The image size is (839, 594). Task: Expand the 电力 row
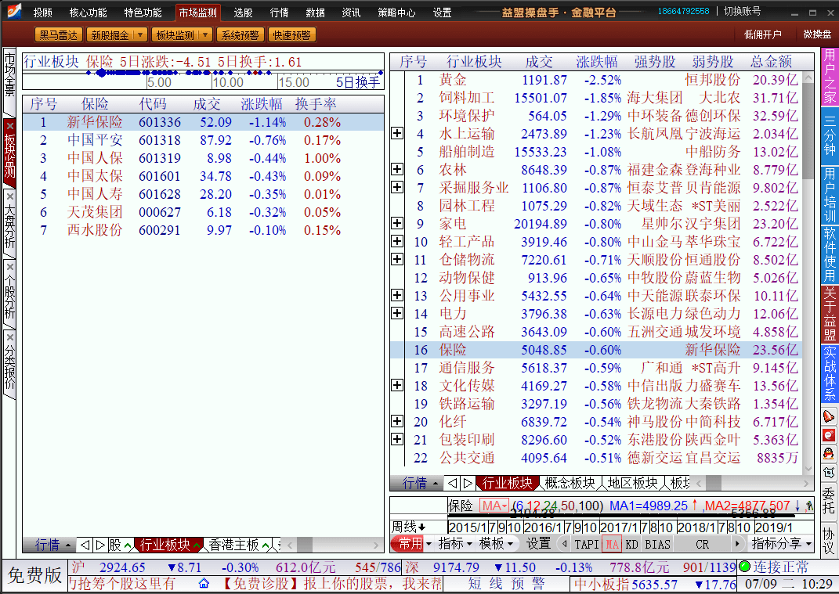click(397, 313)
